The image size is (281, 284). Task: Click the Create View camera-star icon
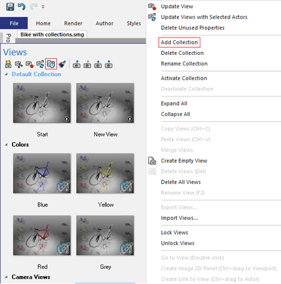[8, 64]
